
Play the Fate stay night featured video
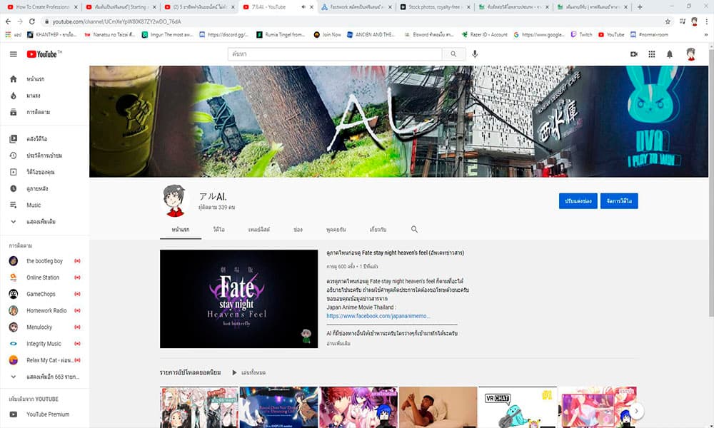click(238, 299)
